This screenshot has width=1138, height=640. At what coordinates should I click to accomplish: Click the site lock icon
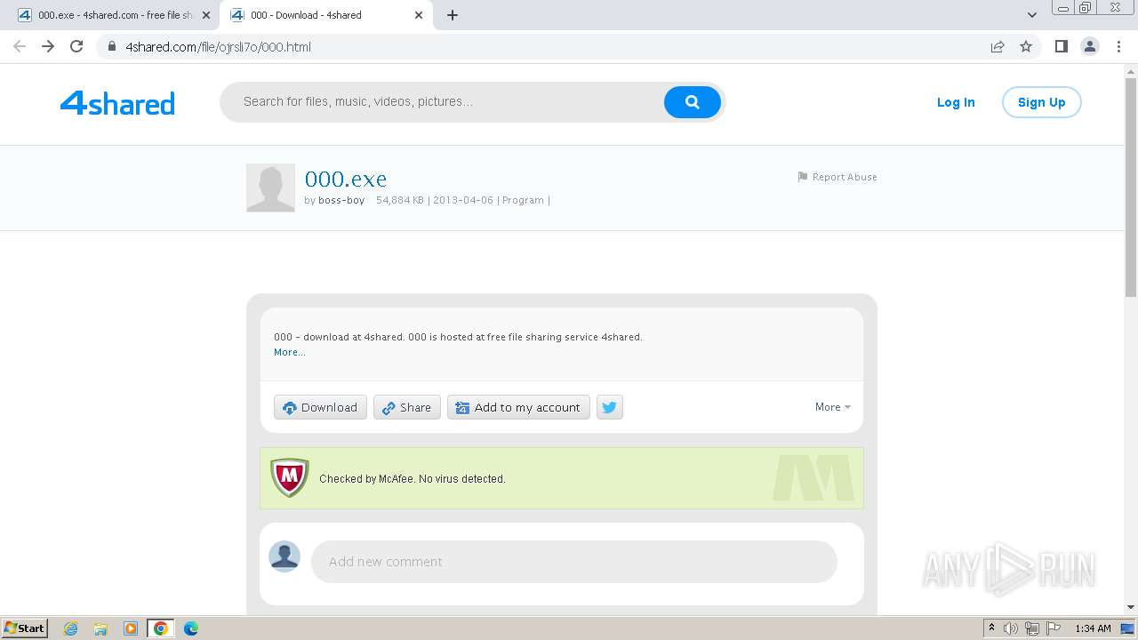point(112,47)
